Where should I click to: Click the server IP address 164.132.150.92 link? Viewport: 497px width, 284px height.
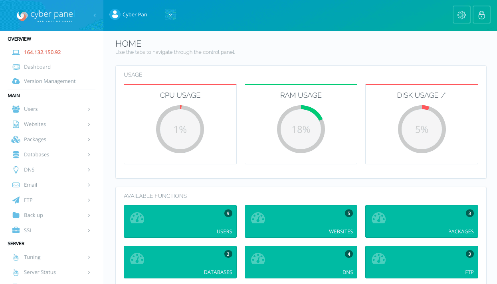[x=42, y=52]
